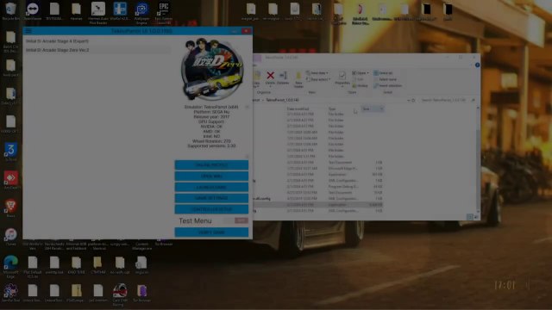Click the LAUNCH GAME button
The image size is (552, 310).
coord(211,187)
